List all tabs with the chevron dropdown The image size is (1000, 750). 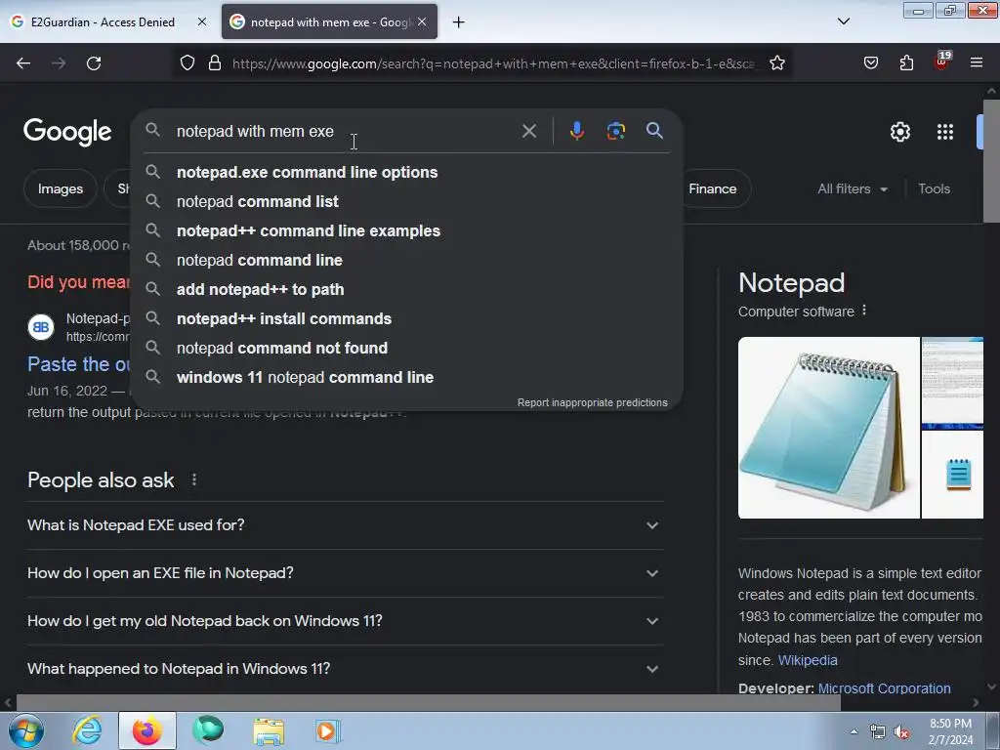tap(843, 21)
